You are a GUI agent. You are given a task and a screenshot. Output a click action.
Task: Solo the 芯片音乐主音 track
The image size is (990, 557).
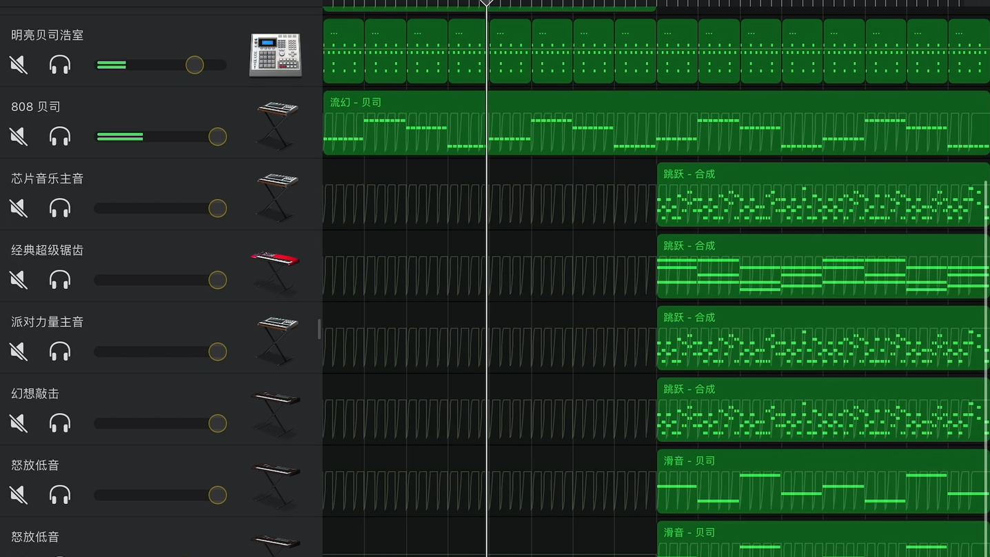click(60, 208)
